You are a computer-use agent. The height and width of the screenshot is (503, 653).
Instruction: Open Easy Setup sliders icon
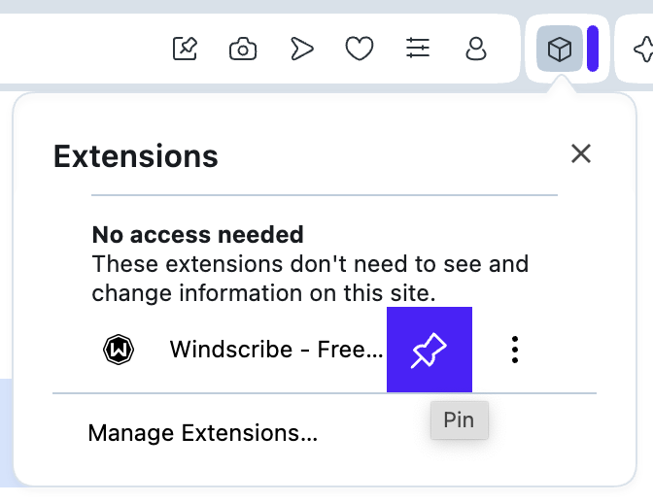click(x=418, y=49)
